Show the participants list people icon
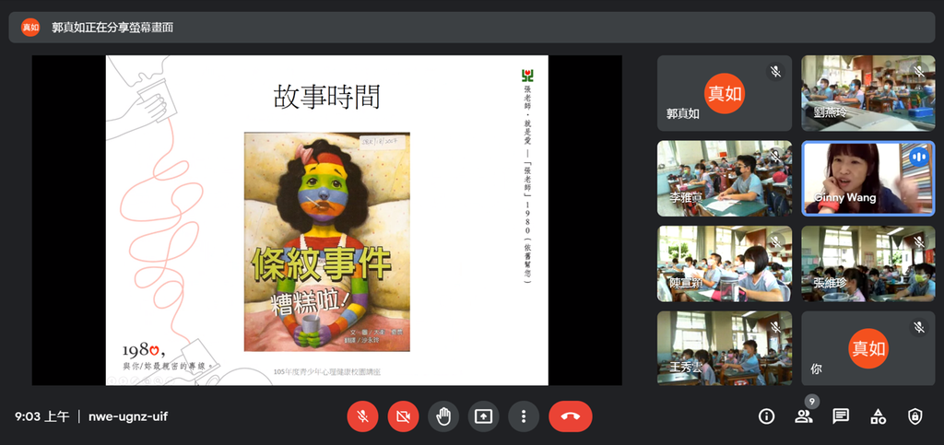The image size is (944, 445). (x=804, y=416)
